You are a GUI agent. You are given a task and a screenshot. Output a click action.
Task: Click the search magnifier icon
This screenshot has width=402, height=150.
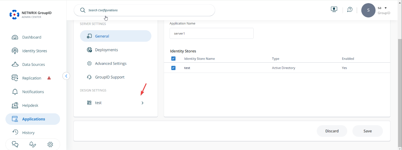(82, 10)
